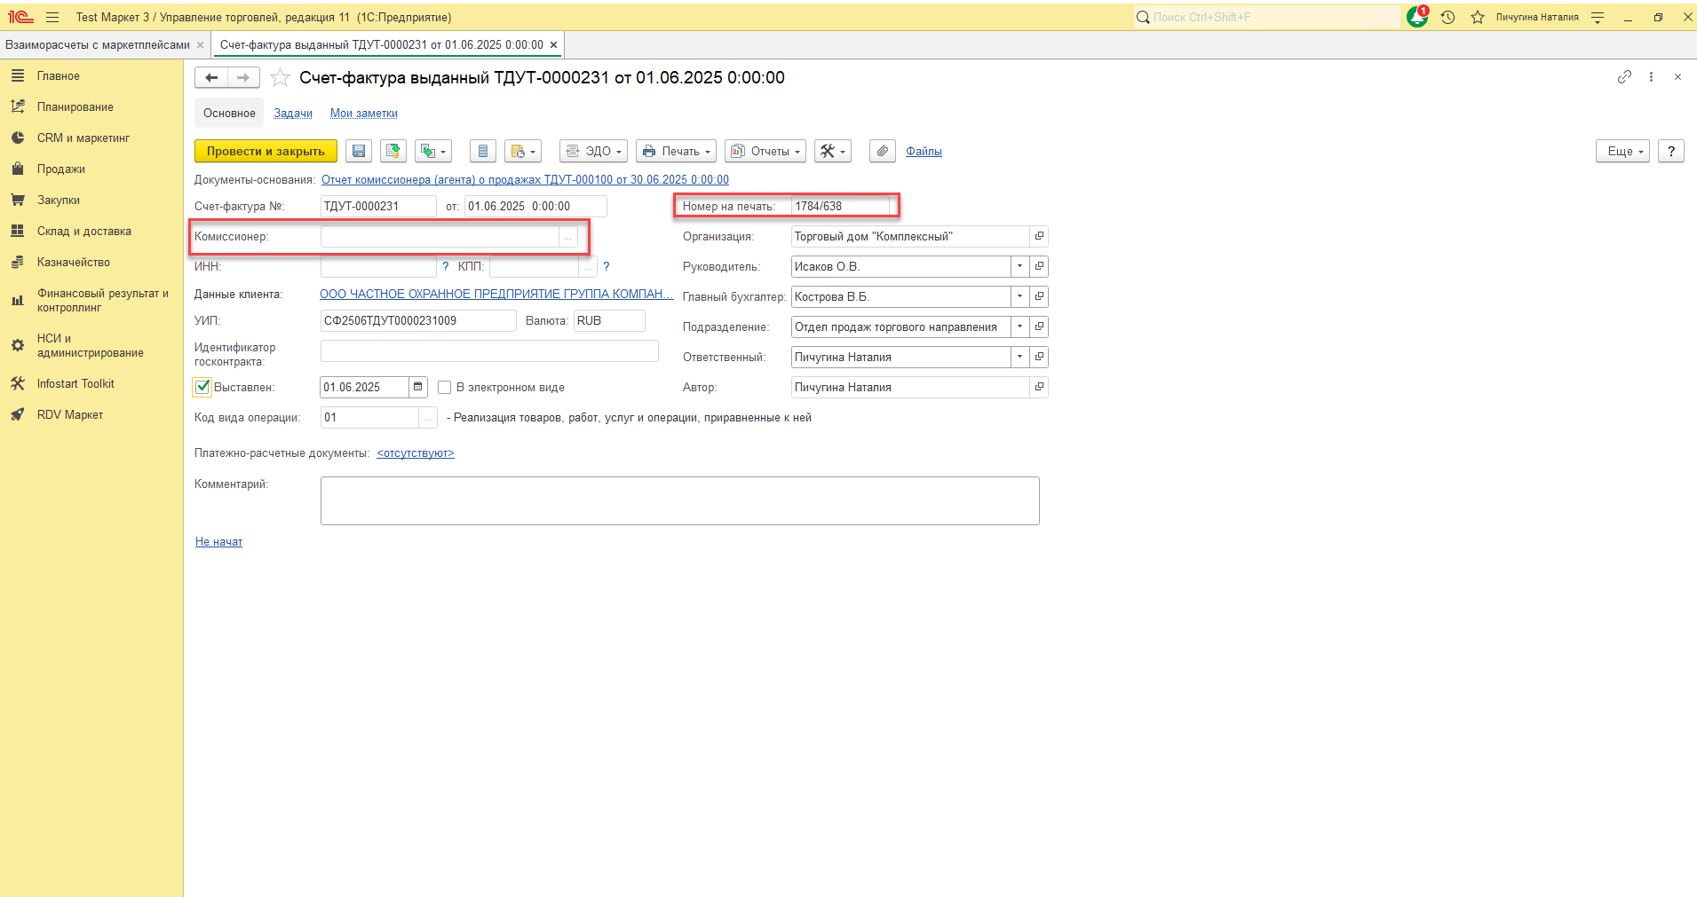Image resolution: width=1697 pixels, height=897 pixels.
Task: Open calendar picker for Выставлен date
Action: pyautogui.click(x=417, y=387)
